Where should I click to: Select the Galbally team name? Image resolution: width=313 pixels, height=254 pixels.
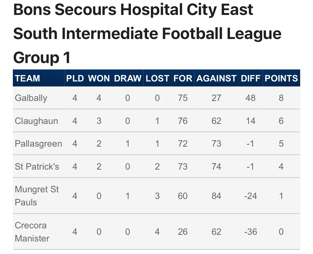click(31, 98)
